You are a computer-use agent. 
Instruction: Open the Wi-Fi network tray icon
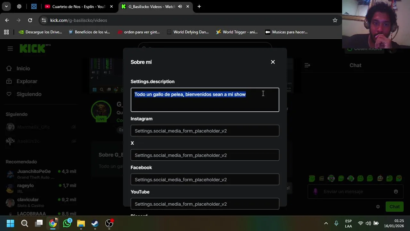tap(361, 223)
